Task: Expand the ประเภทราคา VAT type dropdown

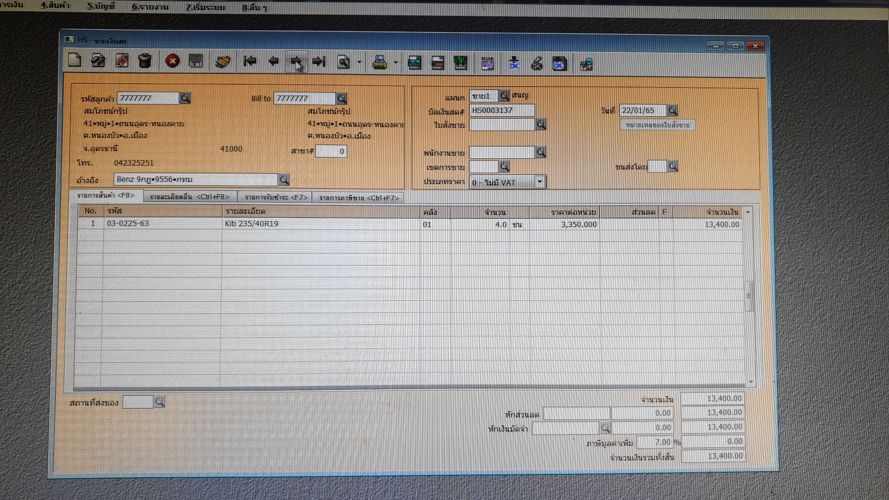Action: click(x=539, y=182)
